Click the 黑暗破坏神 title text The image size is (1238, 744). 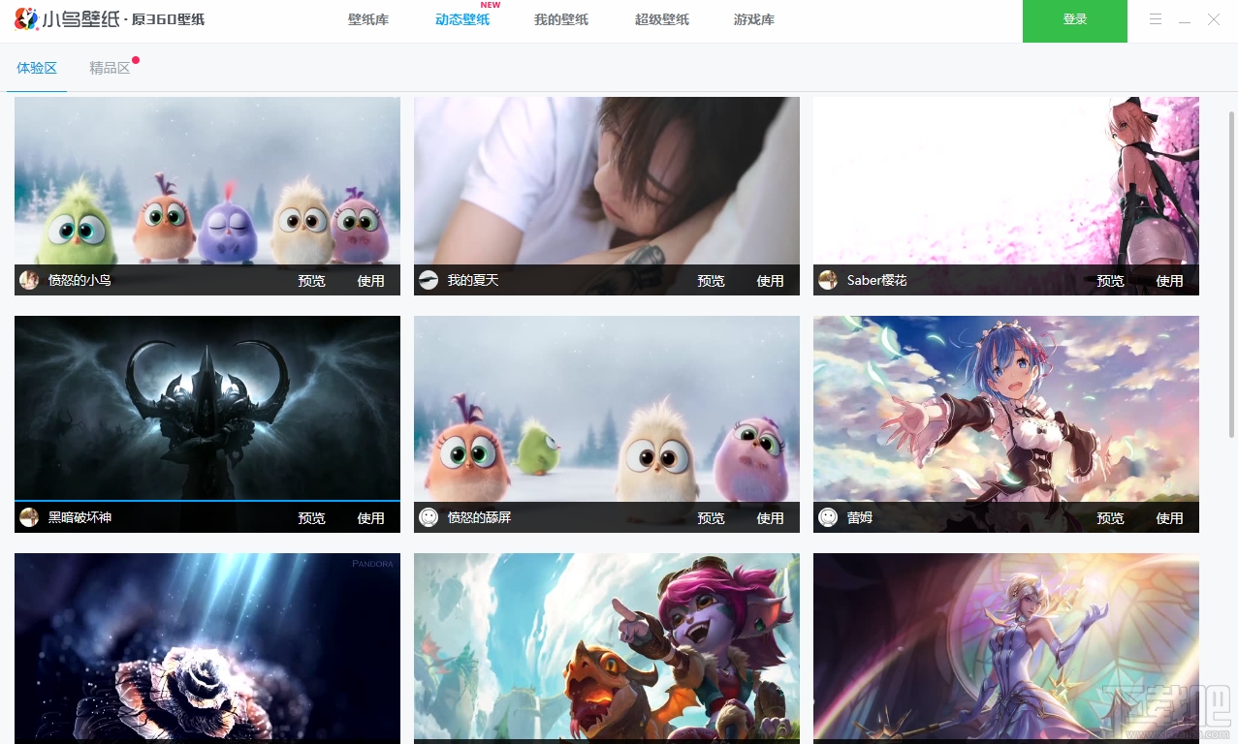point(79,517)
